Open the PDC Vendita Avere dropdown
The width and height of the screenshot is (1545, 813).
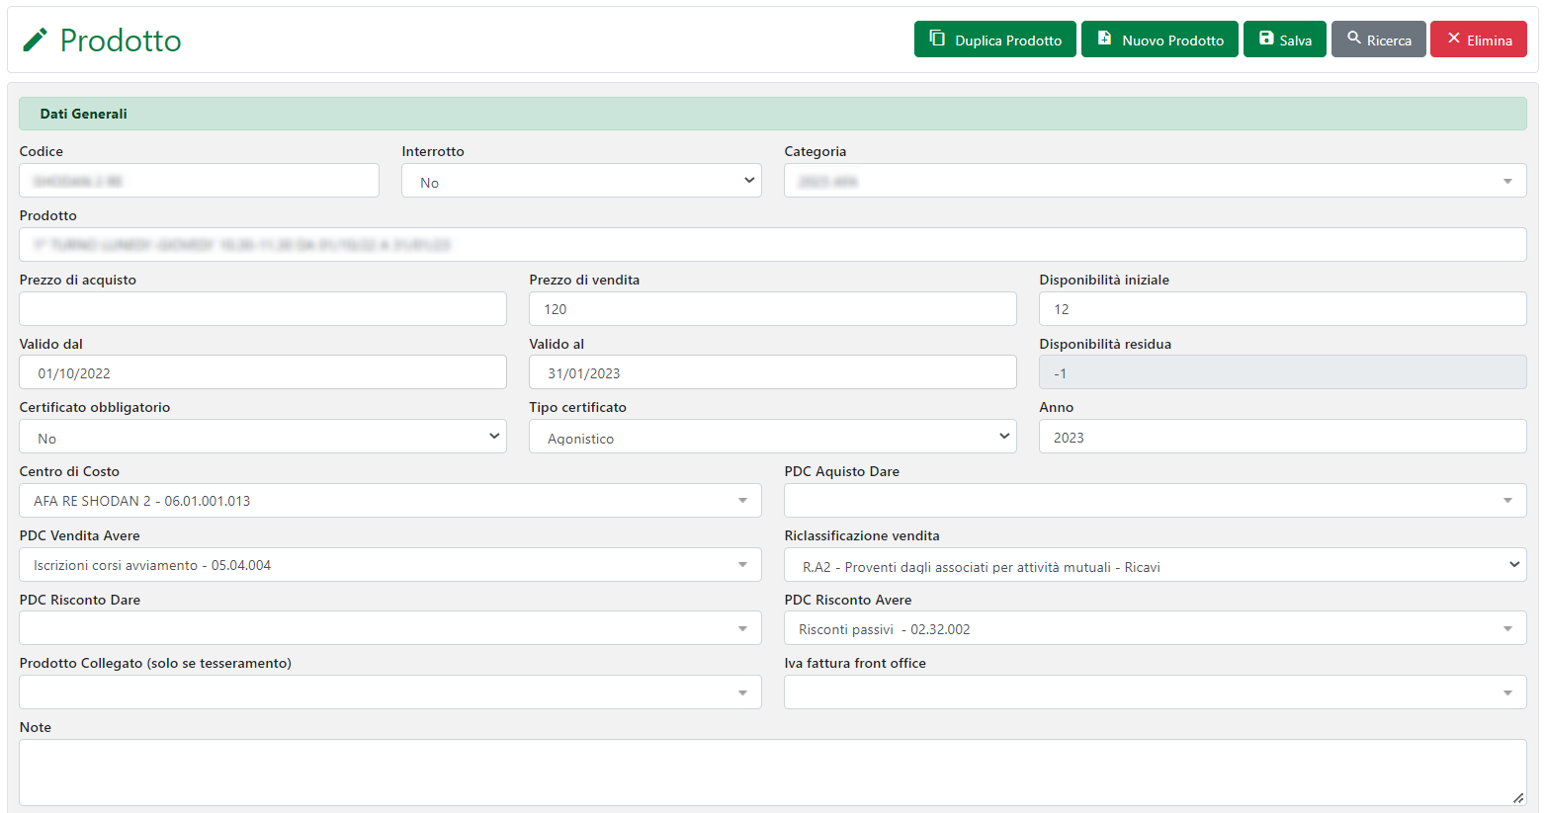tap(389, 565)
